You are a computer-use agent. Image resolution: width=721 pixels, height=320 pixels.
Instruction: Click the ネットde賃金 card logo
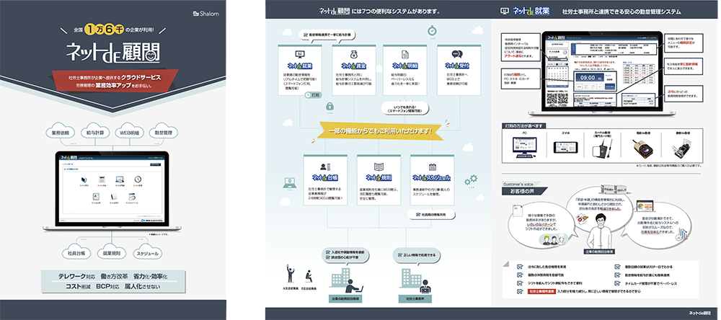353,66
